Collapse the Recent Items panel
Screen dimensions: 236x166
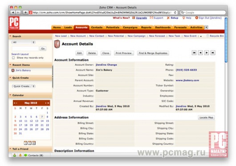[x=10, y=65]
